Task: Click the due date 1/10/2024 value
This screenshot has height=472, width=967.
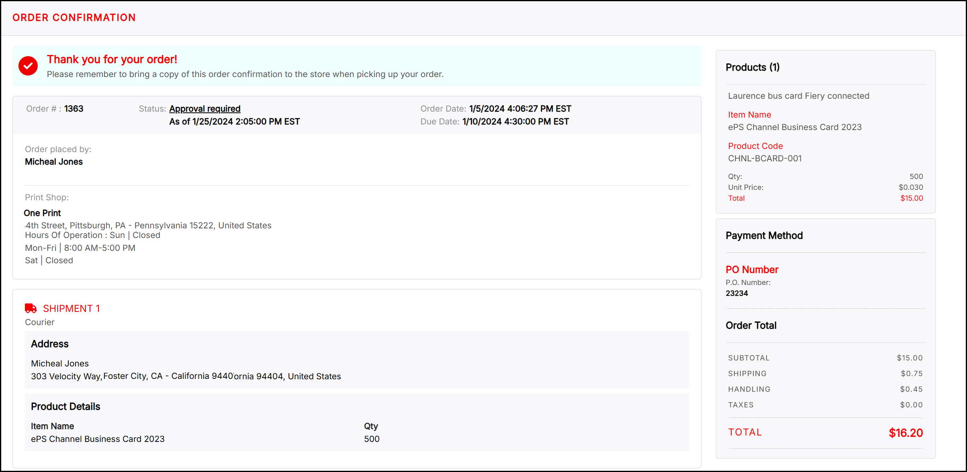Action: click(515, 122)
